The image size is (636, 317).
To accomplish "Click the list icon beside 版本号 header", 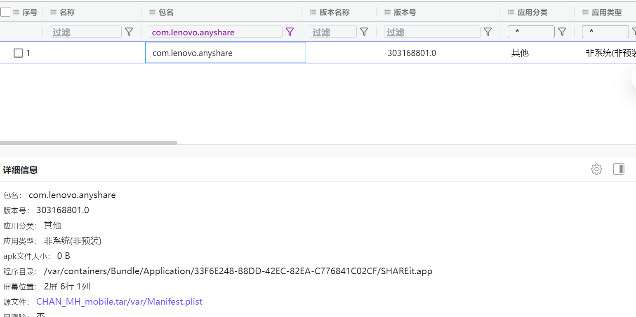I will pos(387,12).
